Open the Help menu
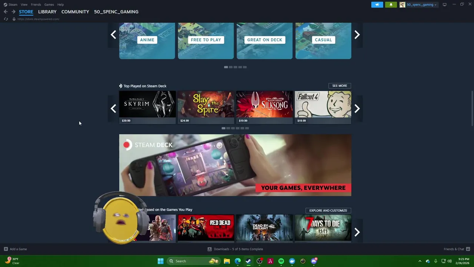 [60, 4]
